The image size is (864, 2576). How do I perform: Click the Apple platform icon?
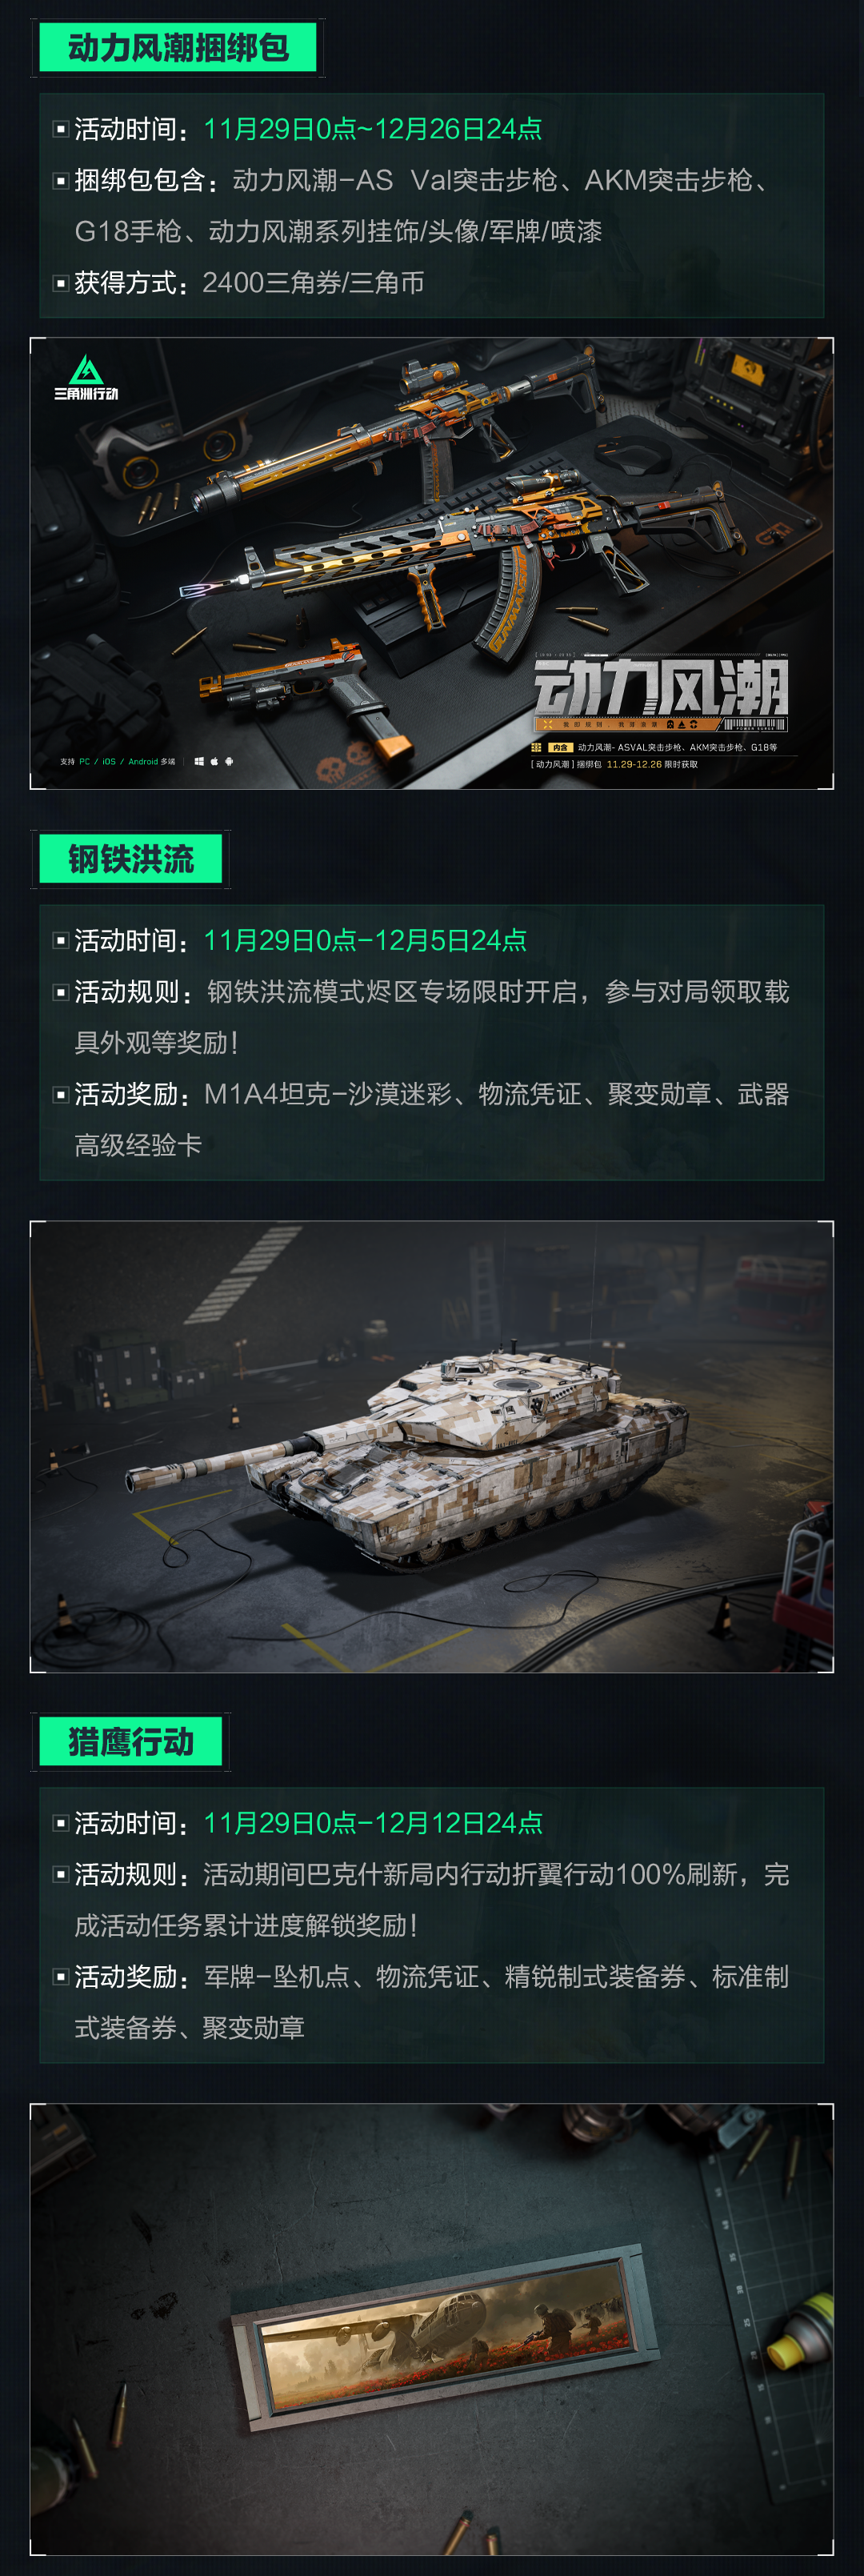pyautogui.click(x=214, y=761)
